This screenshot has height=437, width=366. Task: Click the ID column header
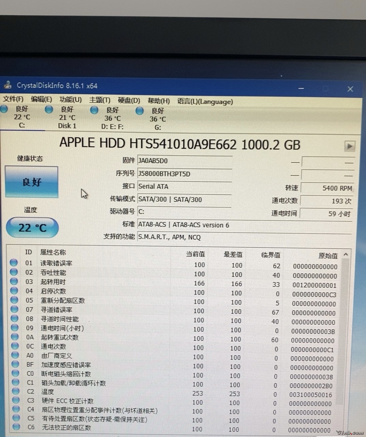(28, 252)
